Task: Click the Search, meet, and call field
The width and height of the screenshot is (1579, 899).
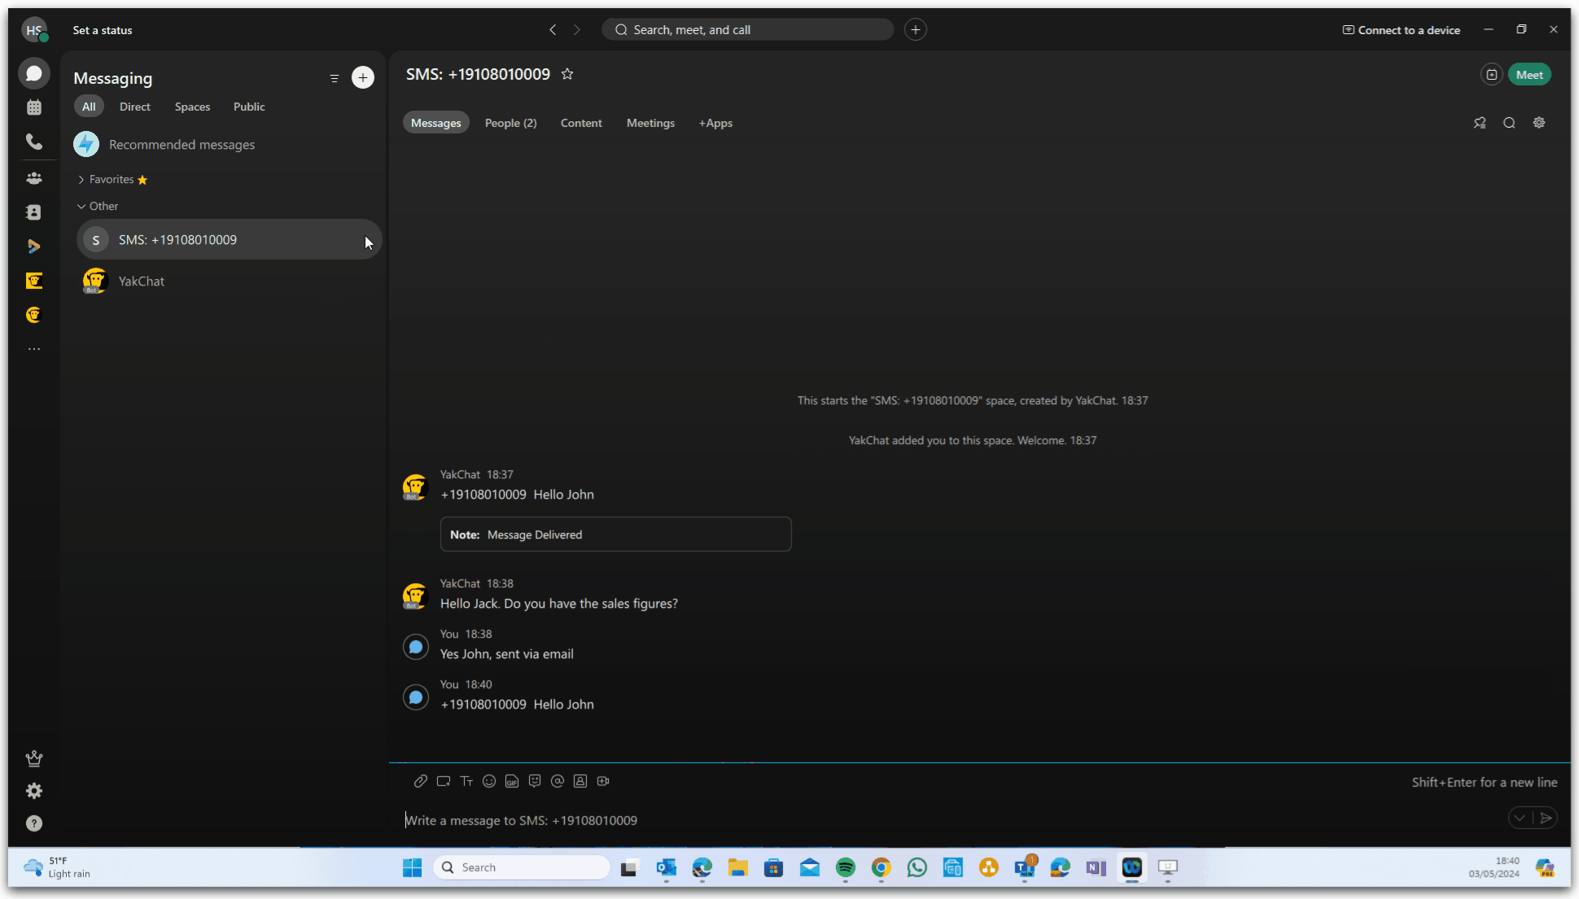Action: (x=747, y=30)
